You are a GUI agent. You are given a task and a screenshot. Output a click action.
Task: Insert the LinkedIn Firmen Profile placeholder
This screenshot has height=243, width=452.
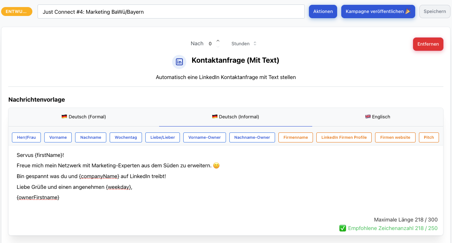pyautogui.click(x=344, y=138)
